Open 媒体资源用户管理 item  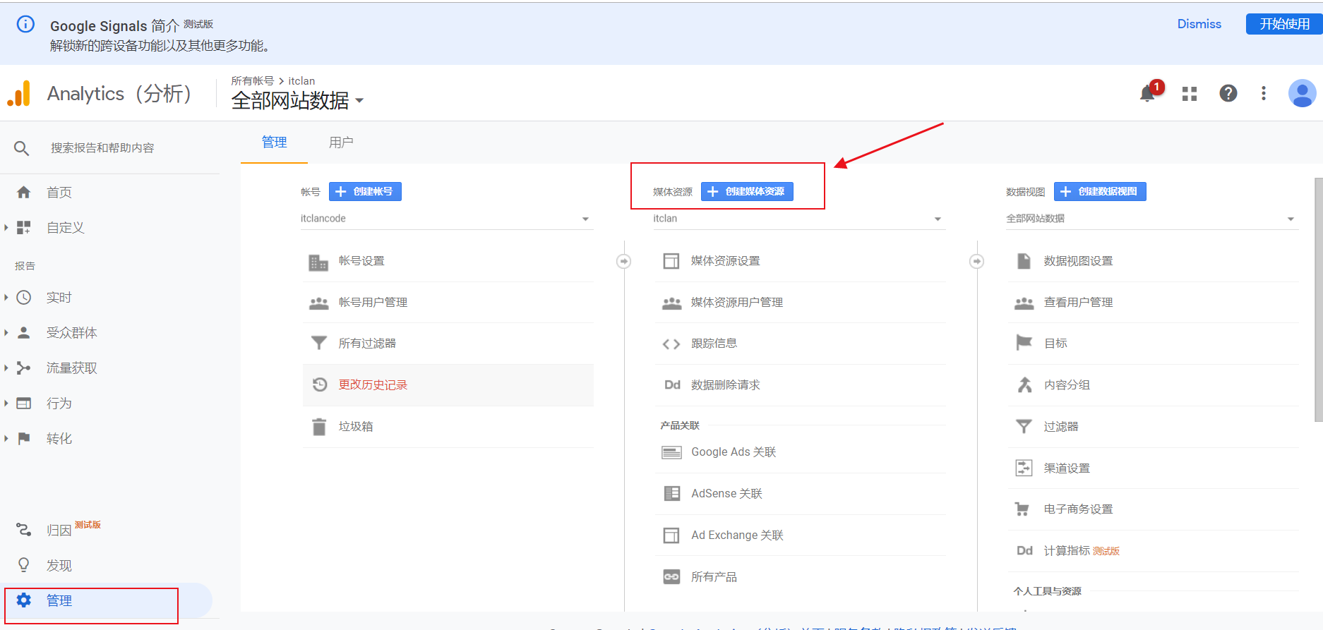(800, 303)
